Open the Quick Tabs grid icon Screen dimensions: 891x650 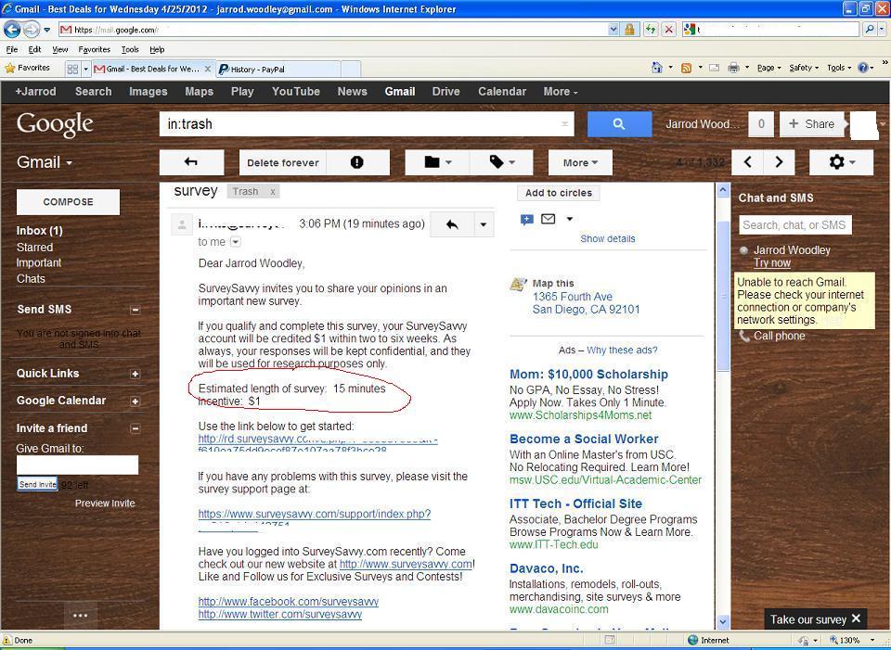pos(72,70)
